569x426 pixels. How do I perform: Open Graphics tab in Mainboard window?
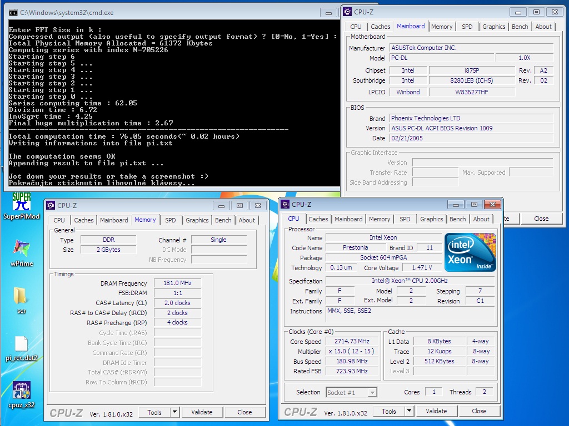click(x=493, y=27)
